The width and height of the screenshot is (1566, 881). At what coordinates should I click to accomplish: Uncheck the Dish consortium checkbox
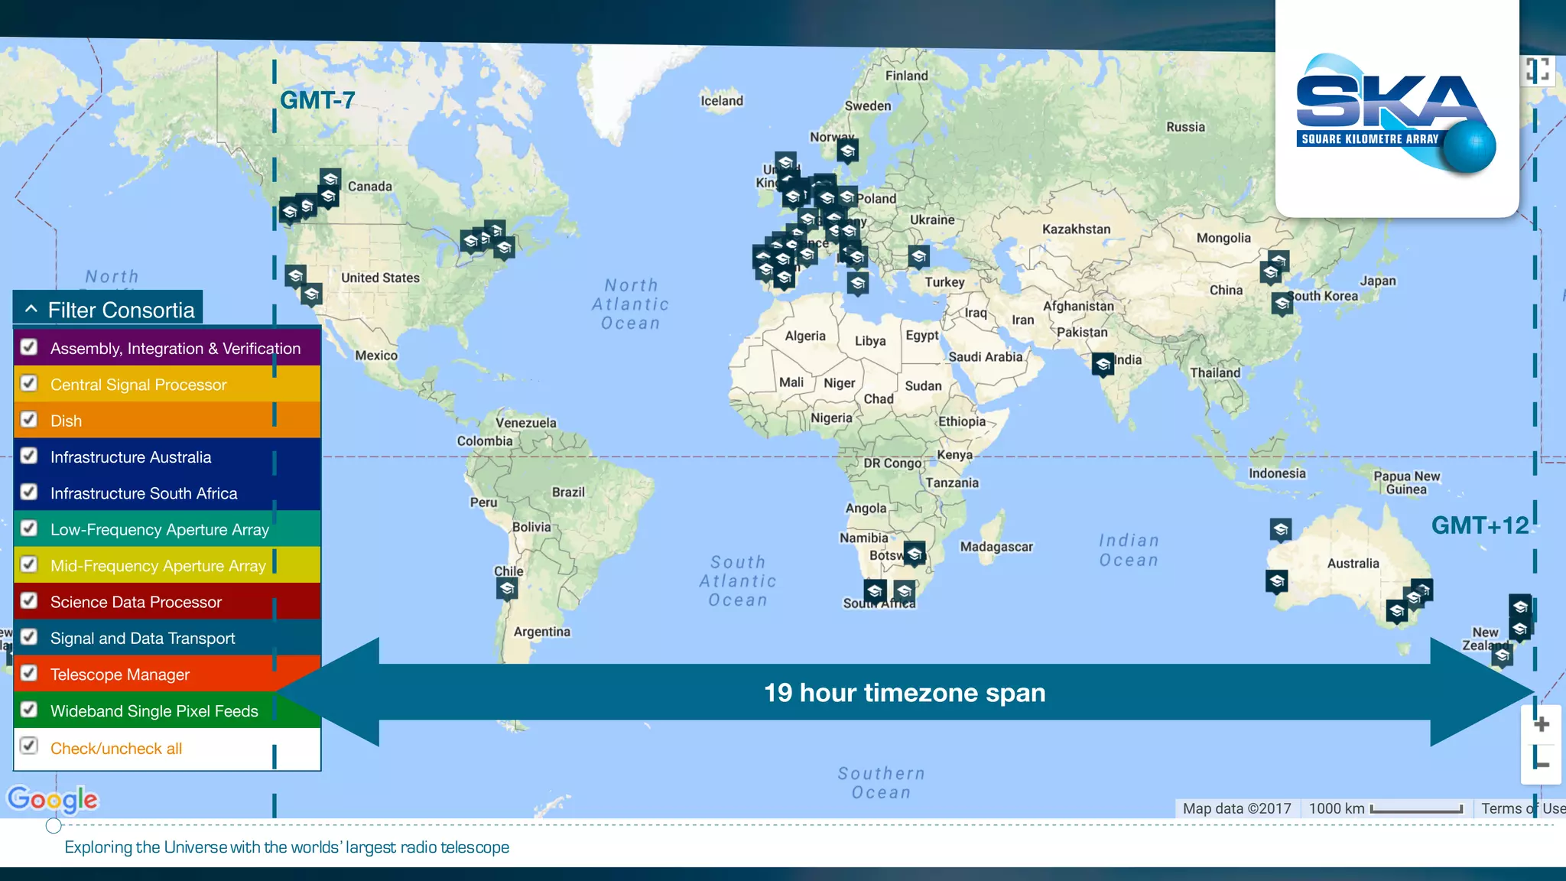29,420
